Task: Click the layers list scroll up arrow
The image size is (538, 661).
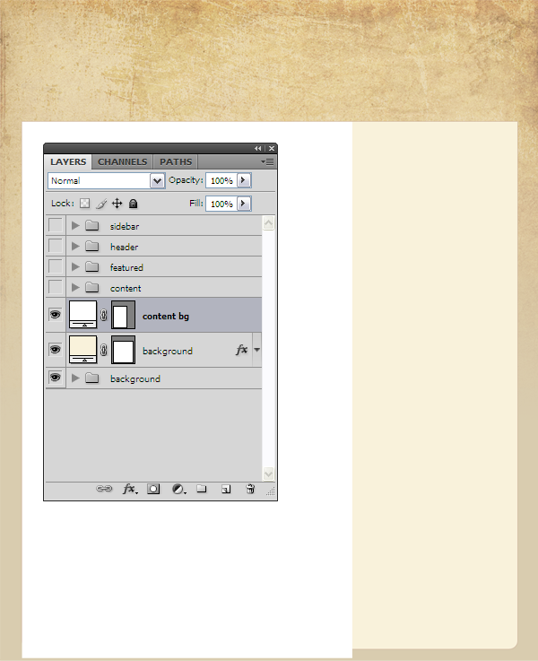Action: [268, 223]
